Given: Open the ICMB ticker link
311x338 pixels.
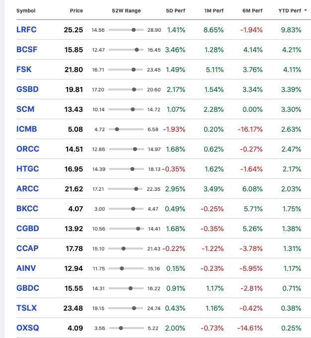Looking at the screenshot, I should pos(27,129).
